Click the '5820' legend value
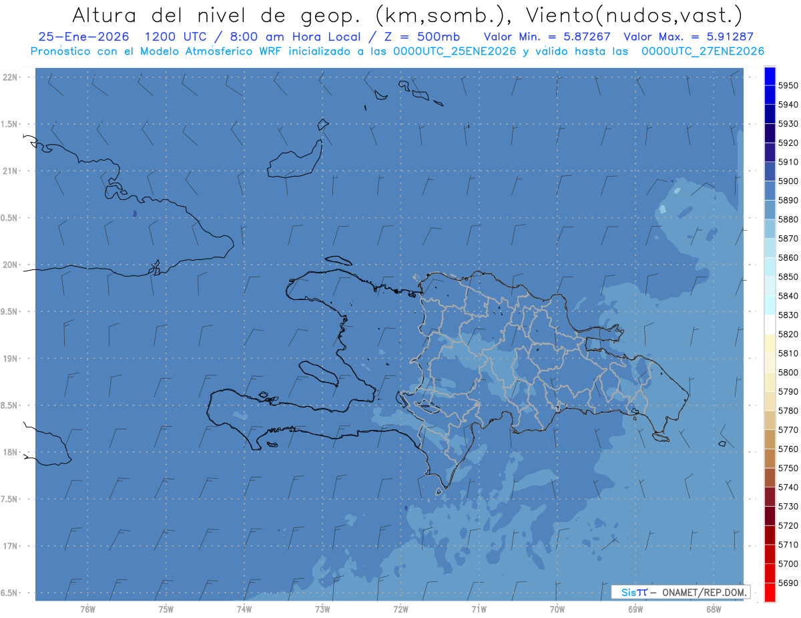Image resolution: width=801 pixels, height=618 pixels. [x=788, y=334]
